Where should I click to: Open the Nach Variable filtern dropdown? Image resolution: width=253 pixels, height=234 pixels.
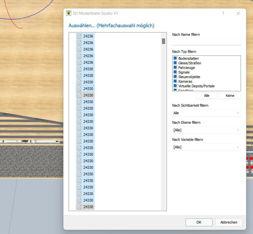click(206, 147)
